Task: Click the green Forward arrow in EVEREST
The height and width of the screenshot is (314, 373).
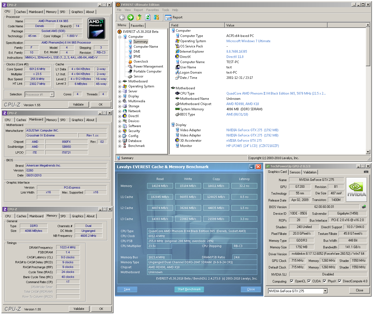Action: (x=131, y=17)
